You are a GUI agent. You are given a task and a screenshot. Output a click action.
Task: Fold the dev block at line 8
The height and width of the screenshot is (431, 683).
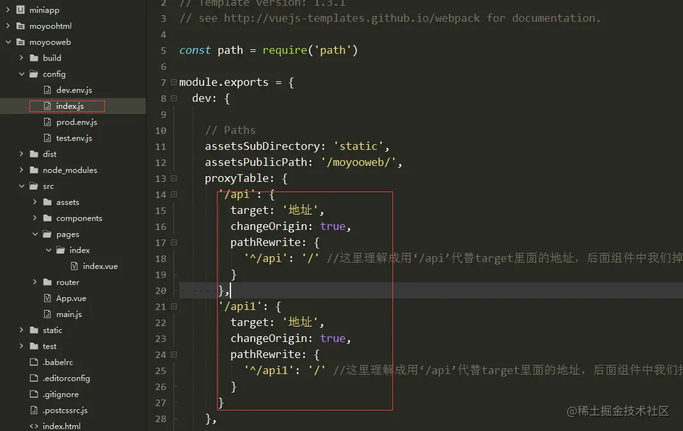coord(174,98)
